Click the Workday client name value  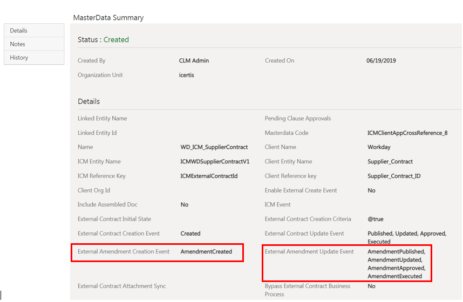click(379, 147)
